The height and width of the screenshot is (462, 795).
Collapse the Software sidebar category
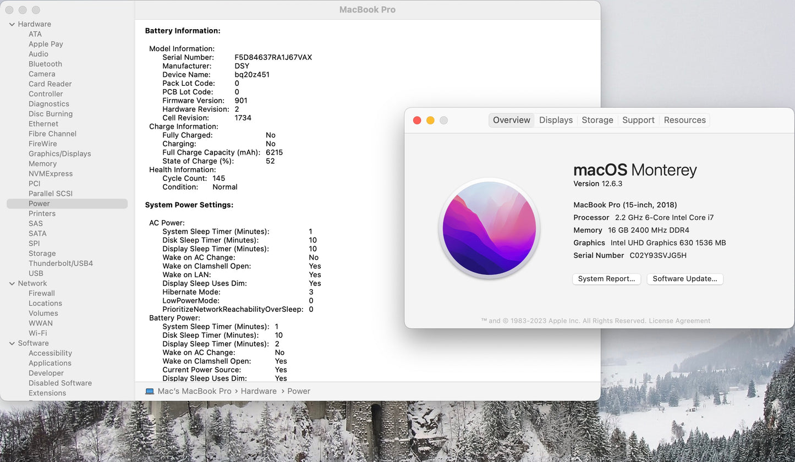coord(12,343)
